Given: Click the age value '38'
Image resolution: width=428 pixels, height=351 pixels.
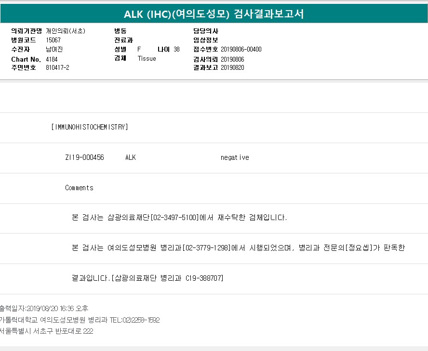Looking at the screenshot, I should (176, 50).
